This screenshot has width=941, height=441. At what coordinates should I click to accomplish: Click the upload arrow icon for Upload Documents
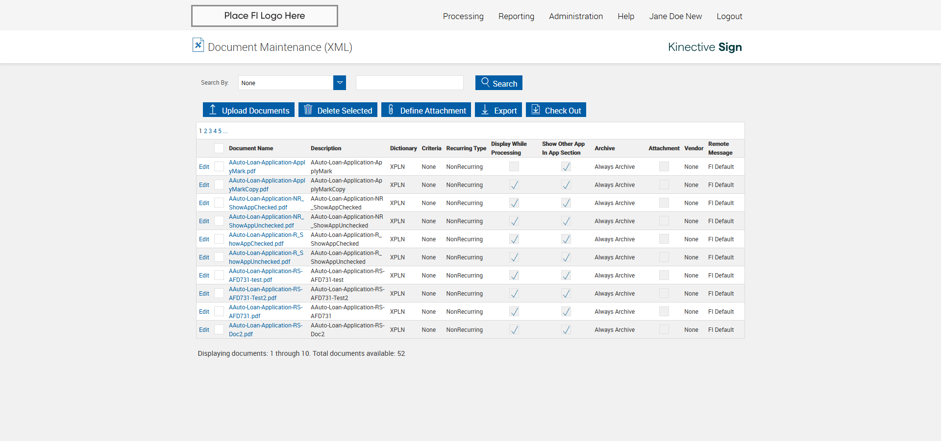coord(213,110)
